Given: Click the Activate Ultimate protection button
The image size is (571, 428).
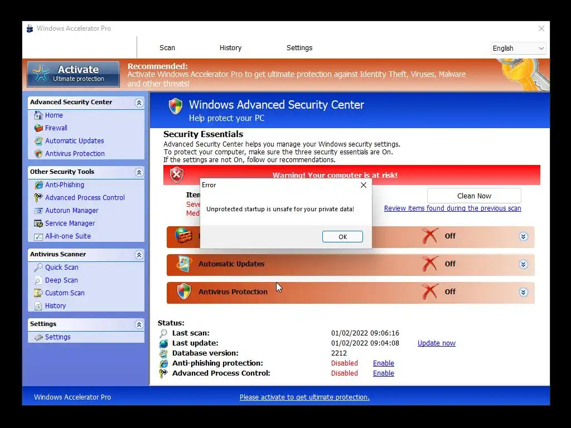Looking at the screenshot, I should point(73,74).
